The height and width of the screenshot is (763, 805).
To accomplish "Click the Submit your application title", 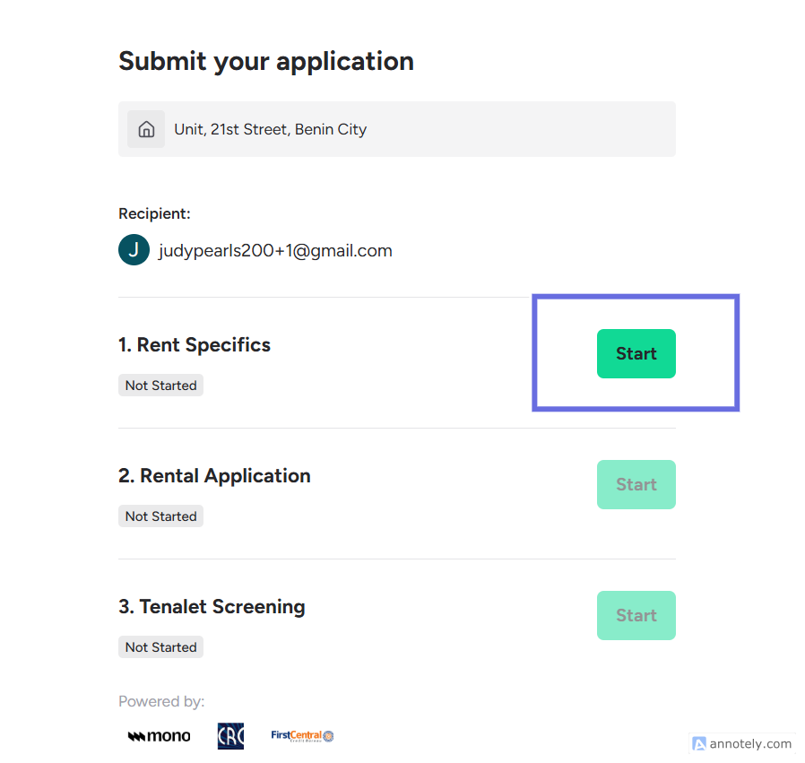I will click(x=266, y=61).
